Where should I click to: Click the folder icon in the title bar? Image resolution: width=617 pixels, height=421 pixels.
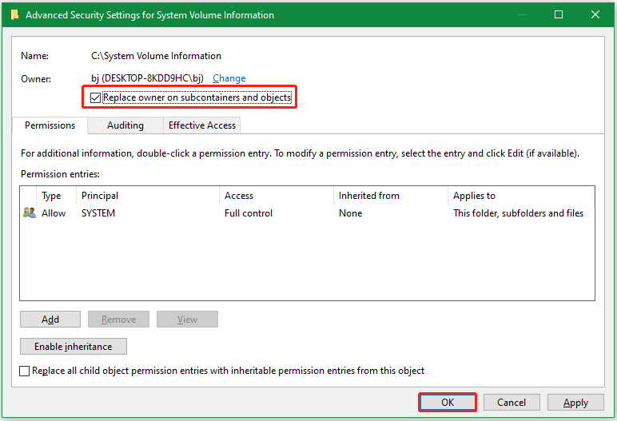pyautogui.click(x=14, y=14)
